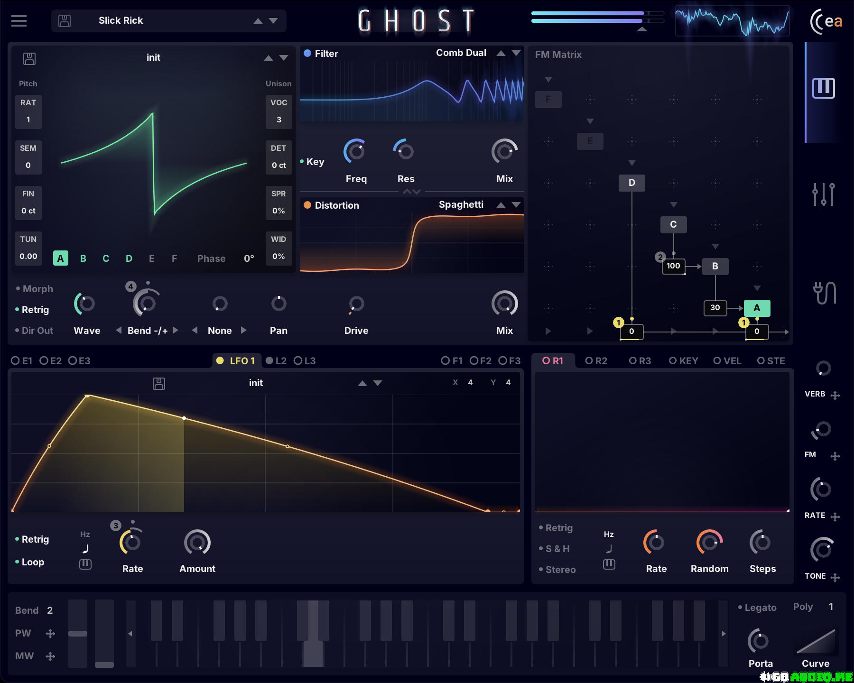The image size is (854, 683).
Task: Click the VERB macro knob
Action: point(823,369)
